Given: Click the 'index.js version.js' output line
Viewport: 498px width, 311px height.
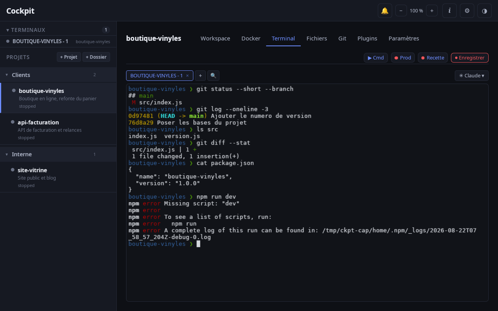Looking at the screenshot, I should coord(164,136).
